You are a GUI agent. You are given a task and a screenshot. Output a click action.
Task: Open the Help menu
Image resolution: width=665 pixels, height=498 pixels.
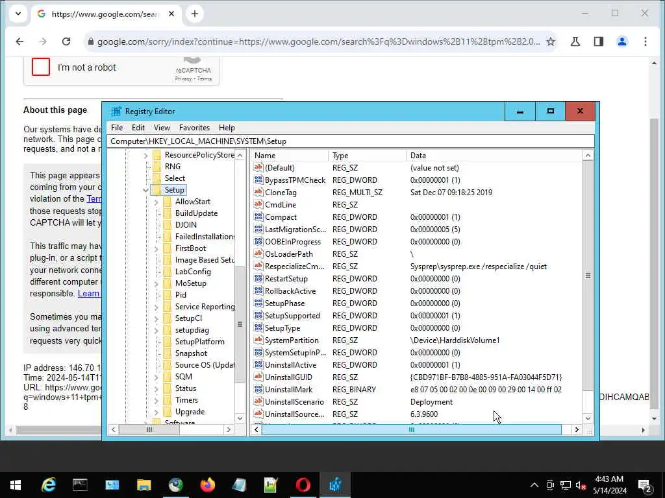pyautogui.click(x=227, y=128)
